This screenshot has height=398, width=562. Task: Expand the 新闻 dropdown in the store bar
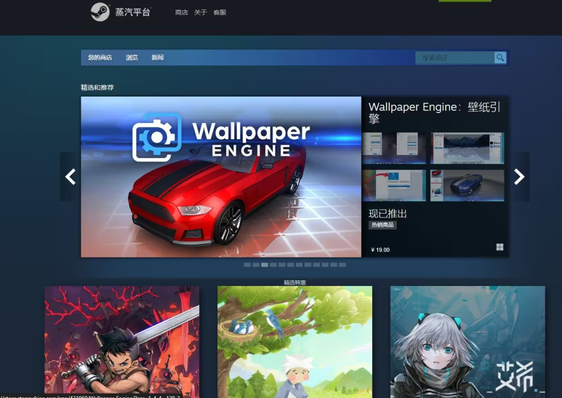click(158, 58)
